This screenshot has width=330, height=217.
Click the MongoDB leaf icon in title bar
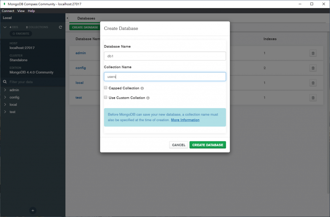coord(4,4)
